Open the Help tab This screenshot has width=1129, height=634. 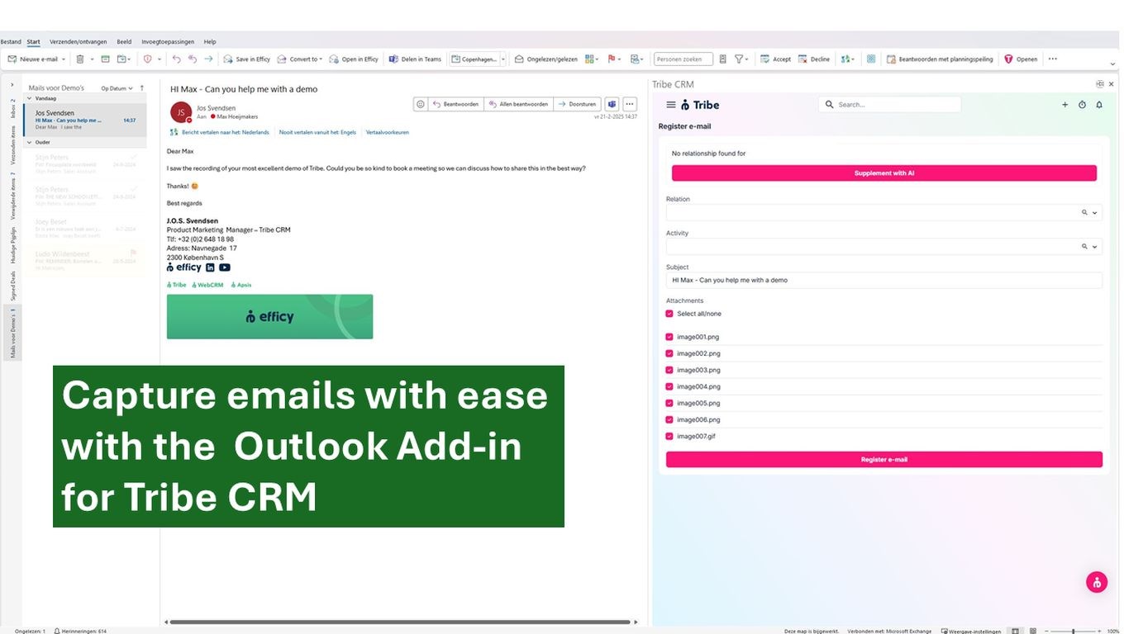tap(210, 41)
